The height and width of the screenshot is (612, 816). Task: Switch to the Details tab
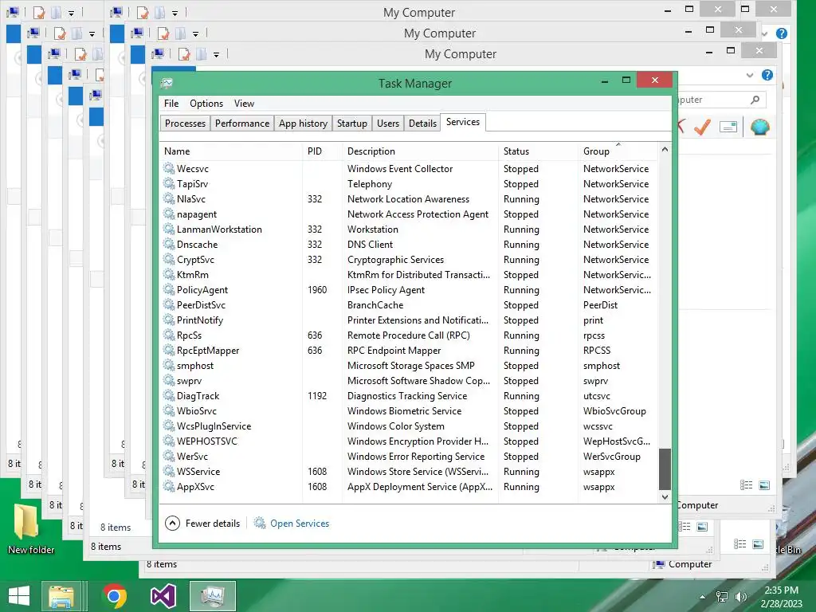tap(422, 124)
